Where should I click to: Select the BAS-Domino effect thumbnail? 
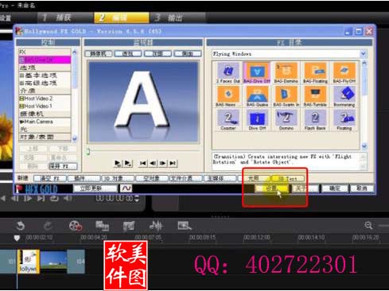click(286, 72)
